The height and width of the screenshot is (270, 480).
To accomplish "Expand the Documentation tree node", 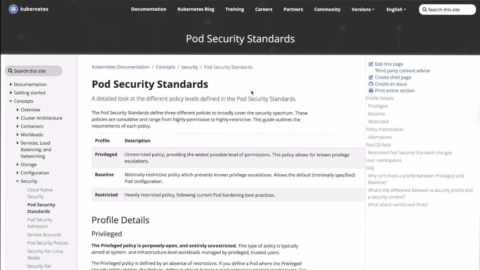I will pos(11,84).
